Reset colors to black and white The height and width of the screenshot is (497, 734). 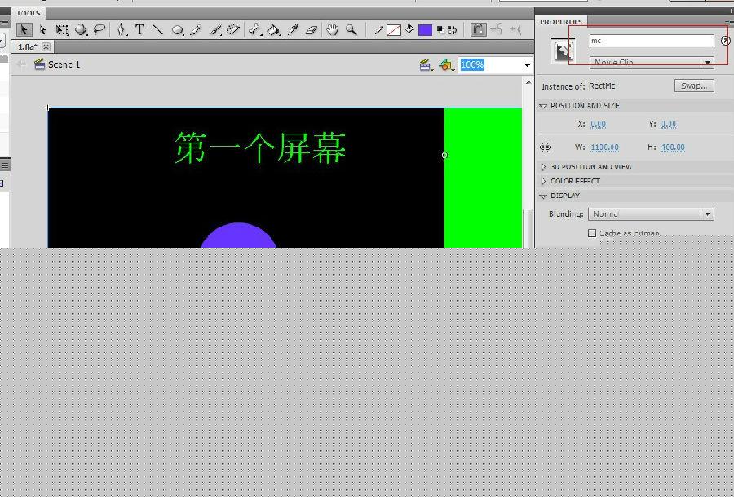click(x=440, y=30)
